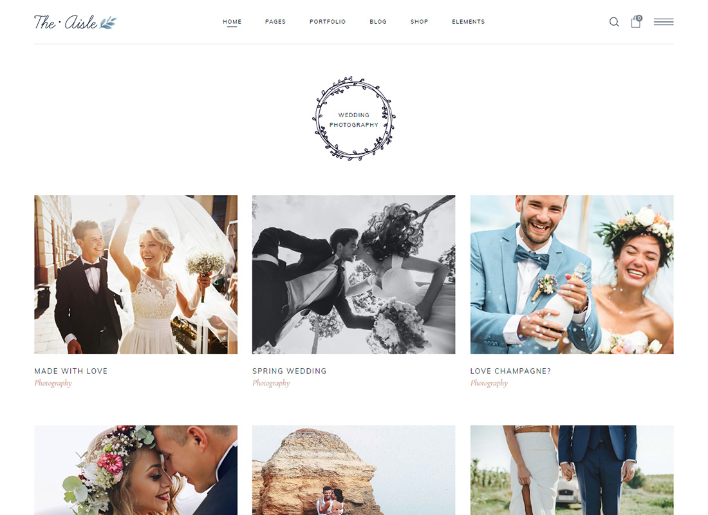The height and width of the screenshot is (515, 708).
Task: Open the Spring Wedding title link
Action: pos(290,371)
